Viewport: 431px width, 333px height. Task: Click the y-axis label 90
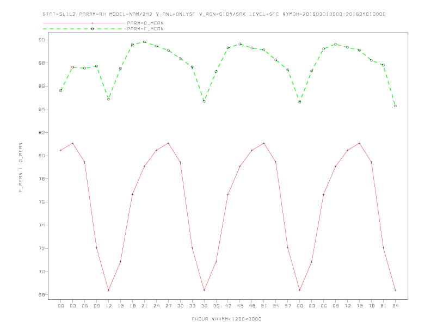click(42, 40)
